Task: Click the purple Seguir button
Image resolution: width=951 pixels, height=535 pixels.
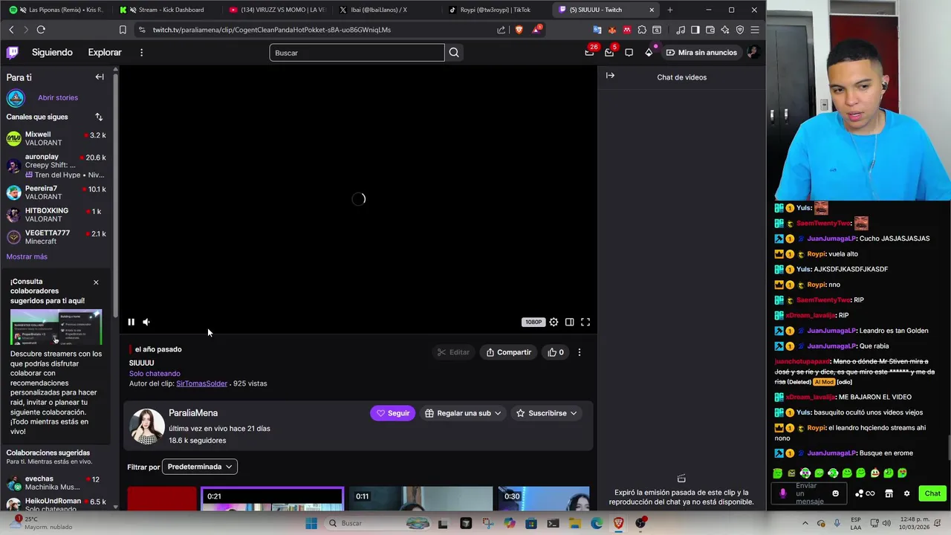Action: (393, 413)
